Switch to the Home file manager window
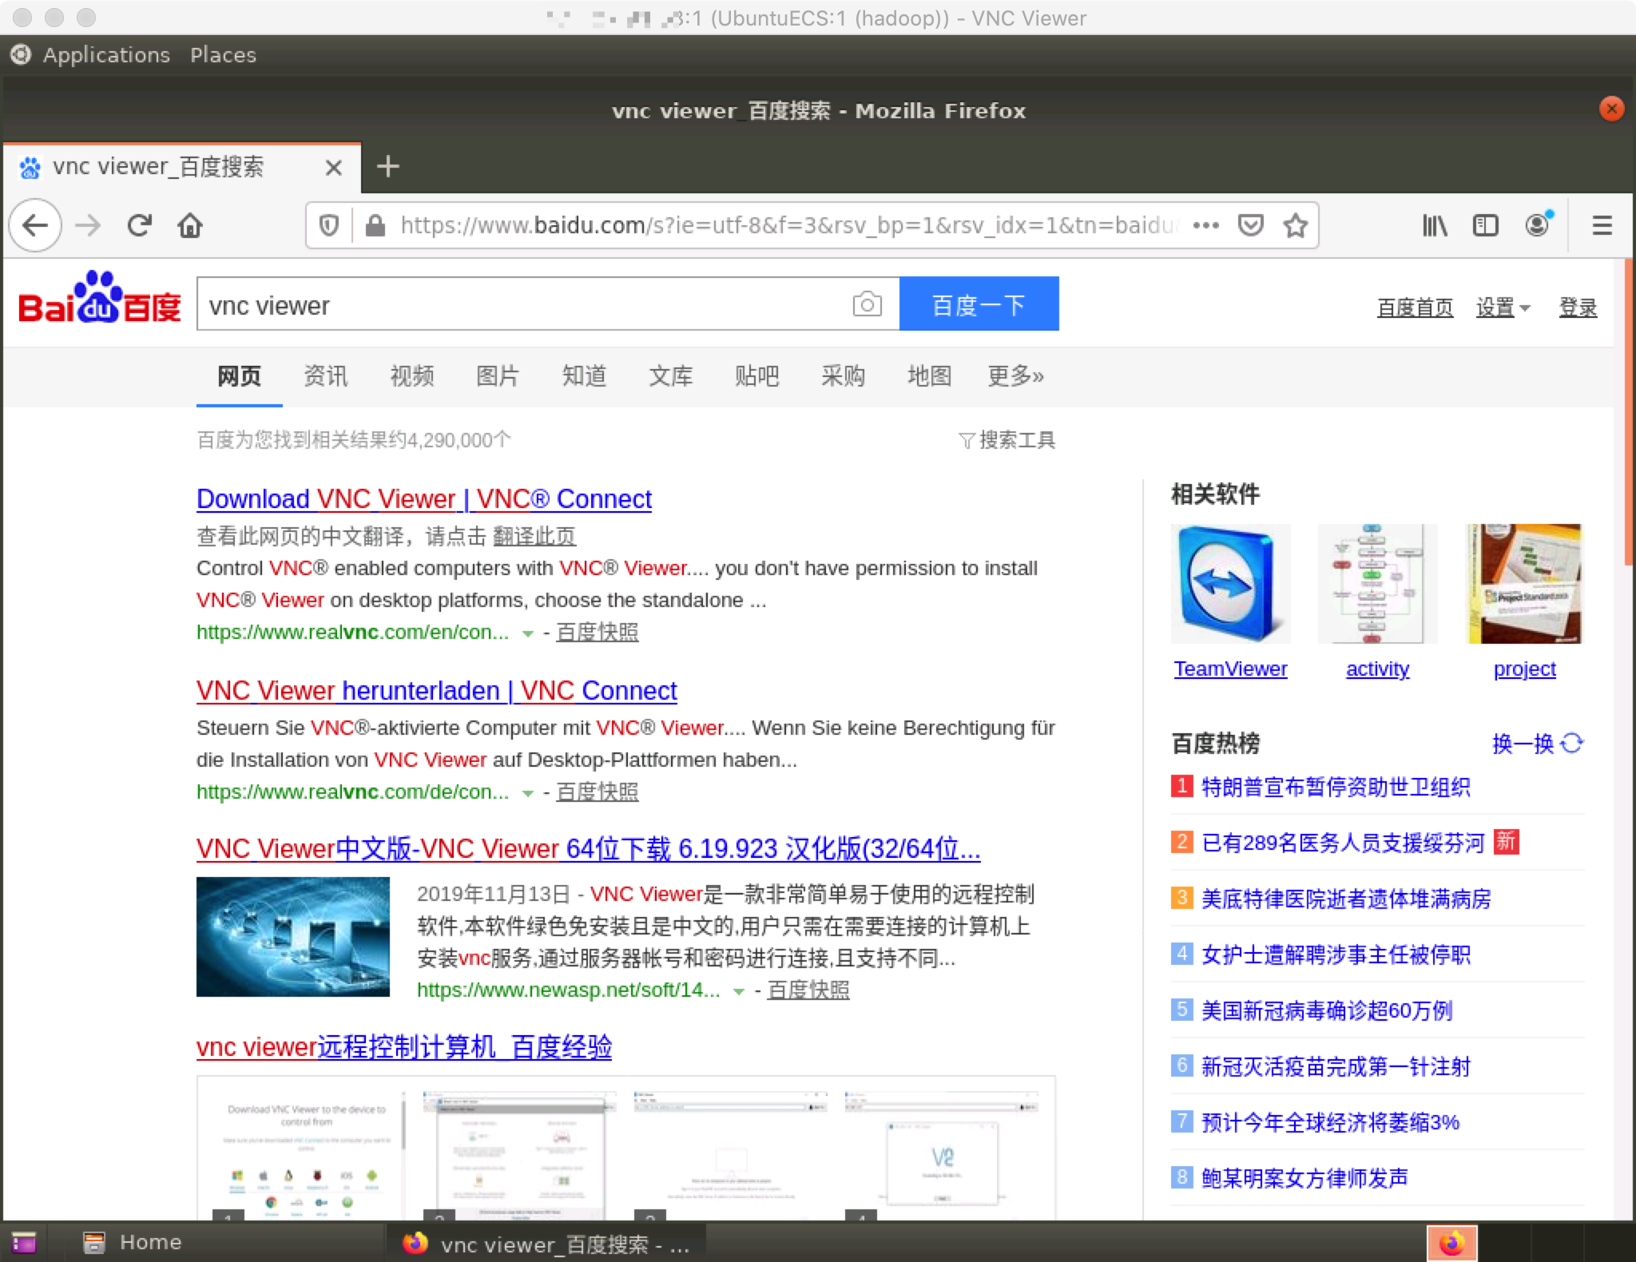Screen dimensions: 1636x1262 133,1243
